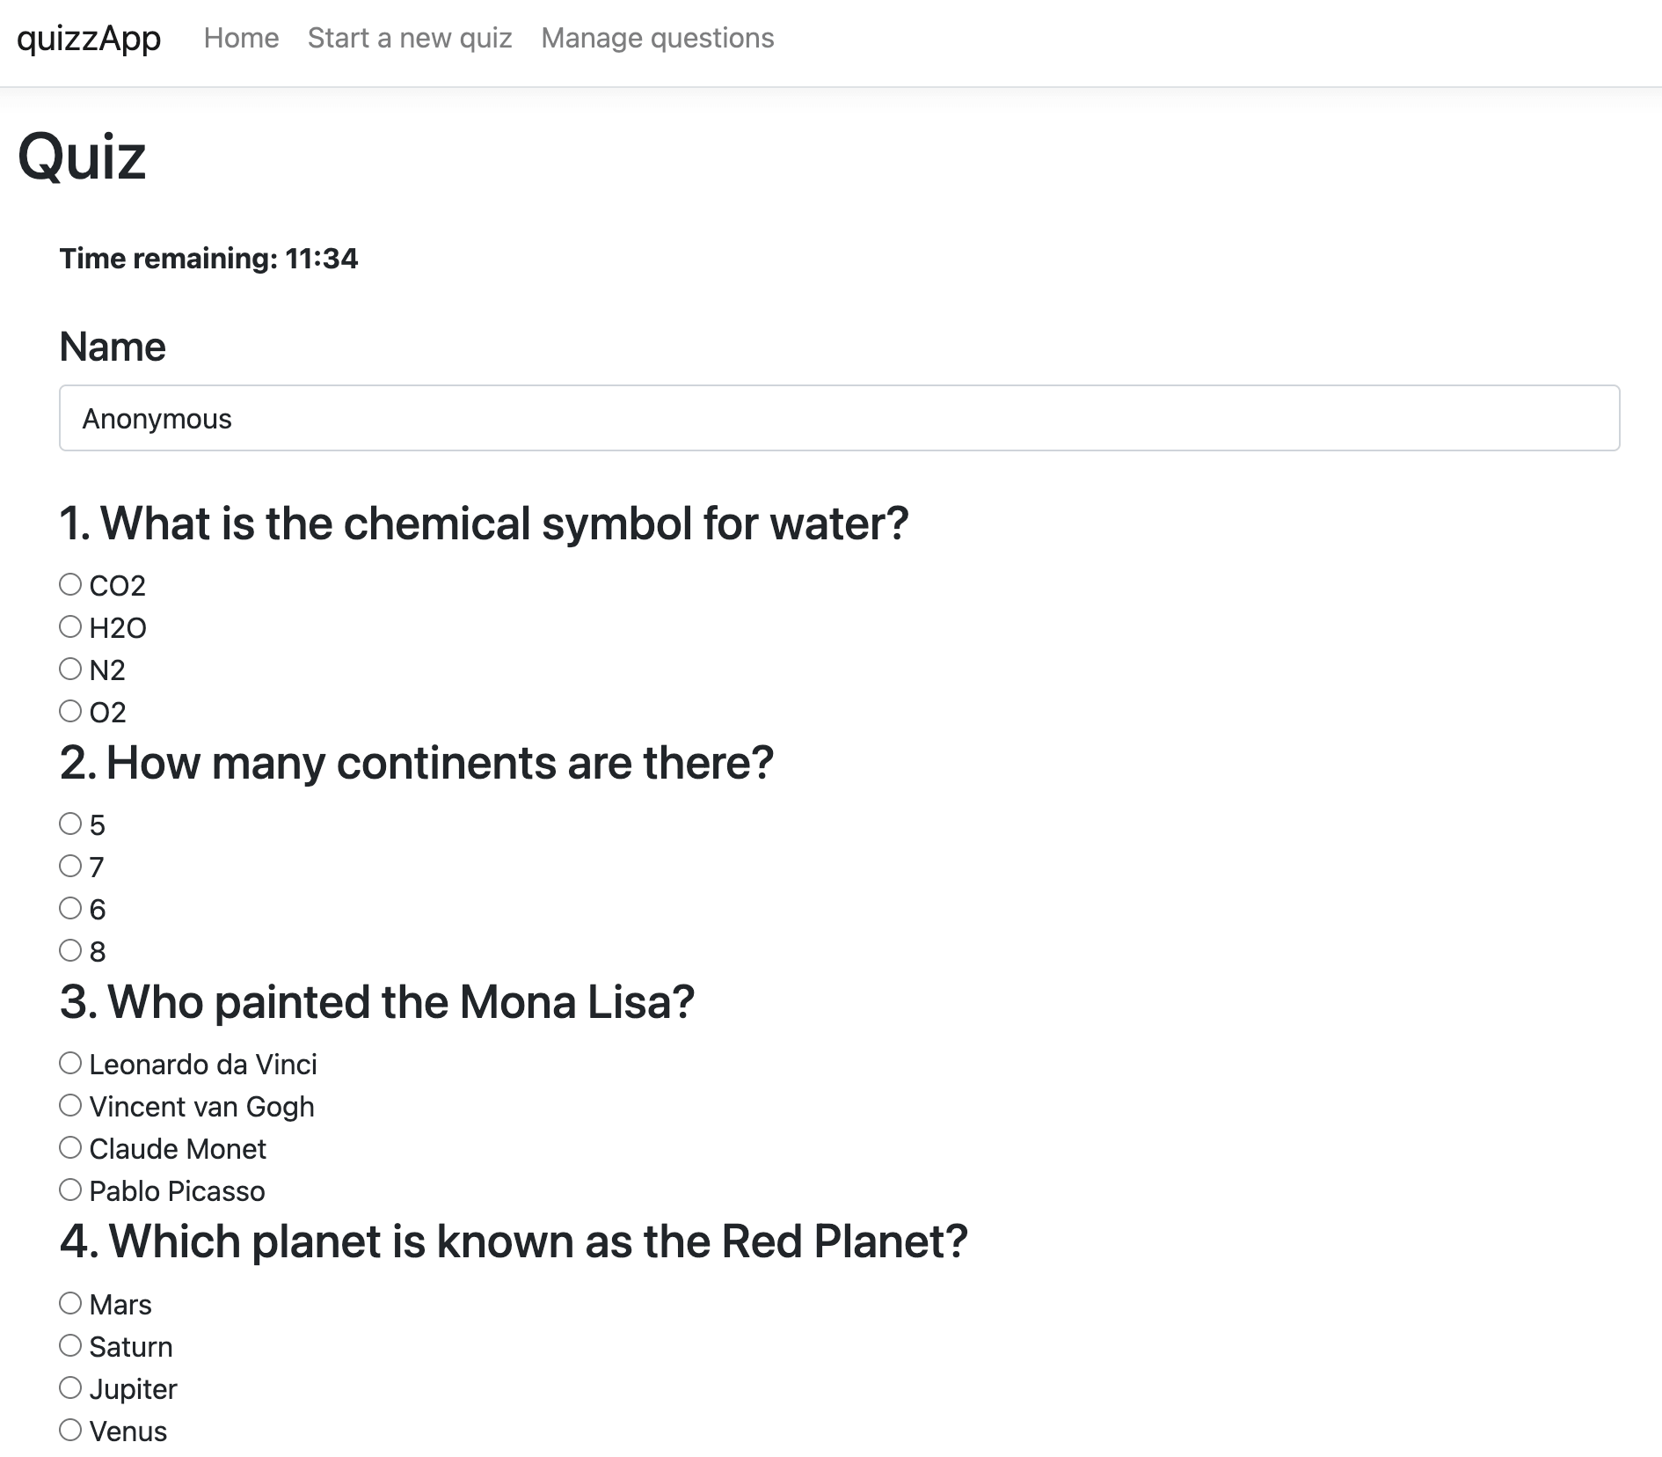Viewport: 1662px width, 1457px height.
Task: Focus the Name input field
Action: click(839, 418)
